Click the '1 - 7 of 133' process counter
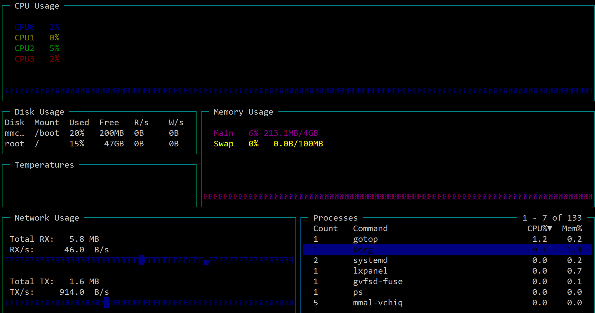The image size is (595, 313). 552,218
